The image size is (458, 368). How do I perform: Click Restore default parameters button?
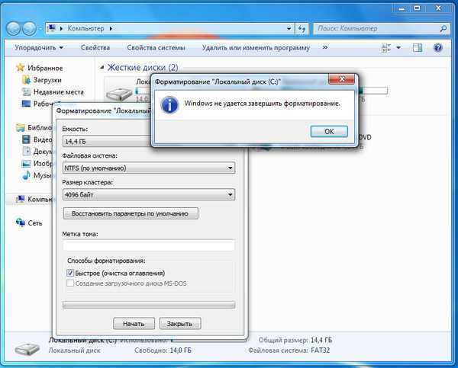click(x=131, y=214)
